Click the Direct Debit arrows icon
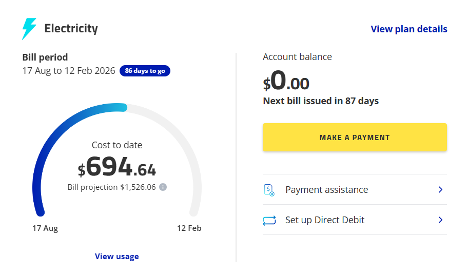This screenshot has width=467, height=275. [269, 220]
